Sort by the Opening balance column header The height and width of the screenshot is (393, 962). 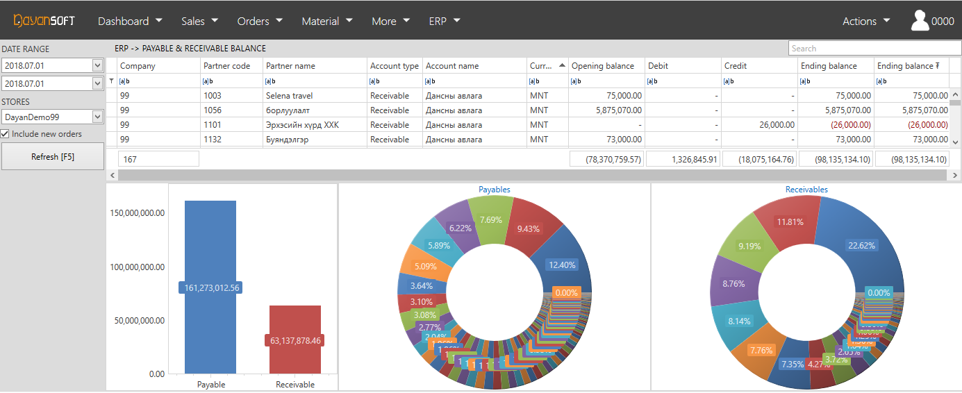tap(606, 66)
